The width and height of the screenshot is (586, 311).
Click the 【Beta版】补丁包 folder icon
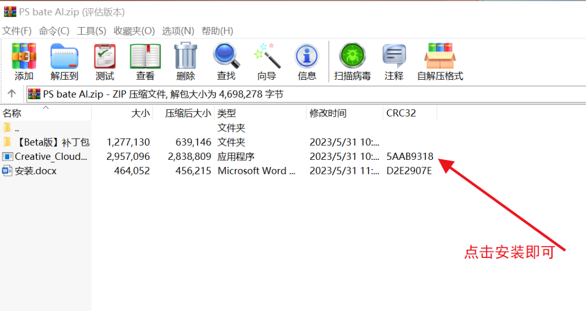[x=7, y=142]
